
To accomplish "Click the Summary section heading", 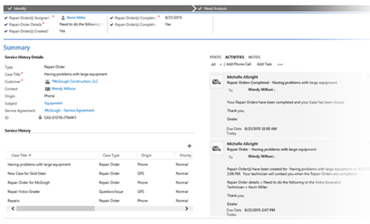I will pos(17,47).
